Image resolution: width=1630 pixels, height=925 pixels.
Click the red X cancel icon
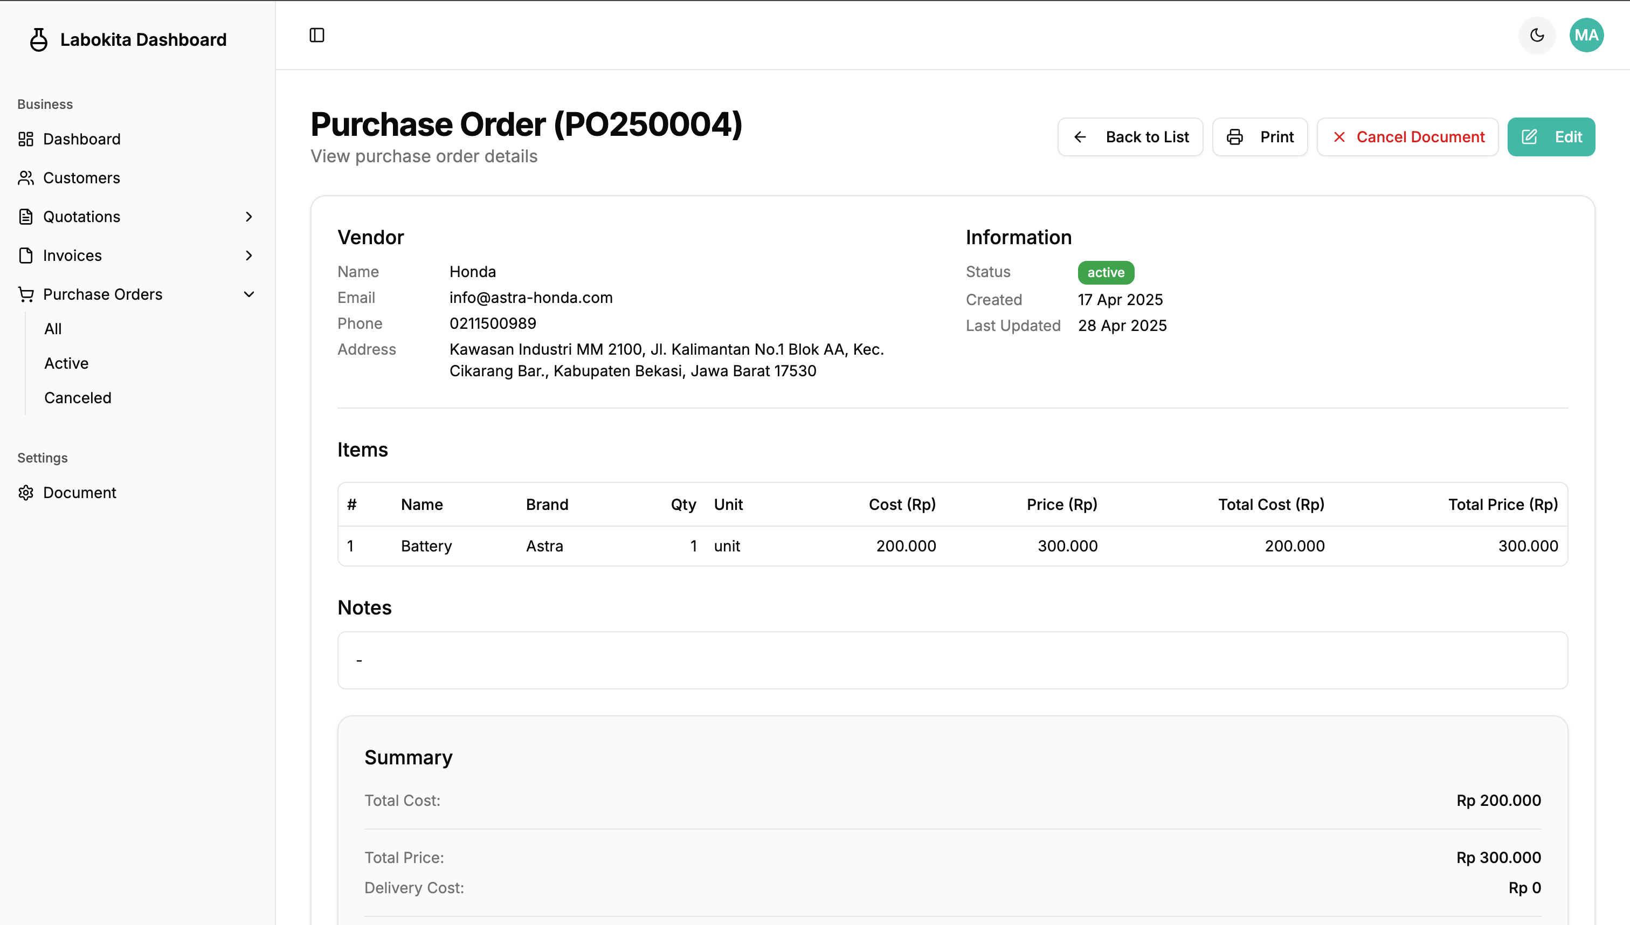(1339, 136)
